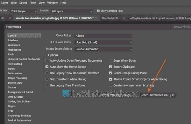Expand the Color Picker dropdown
Screen dimensions: 191x124
click(103, 36)
